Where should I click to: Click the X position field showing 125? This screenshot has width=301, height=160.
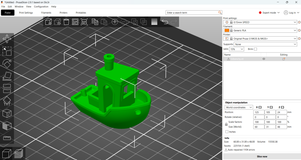[x=258, y=112]
